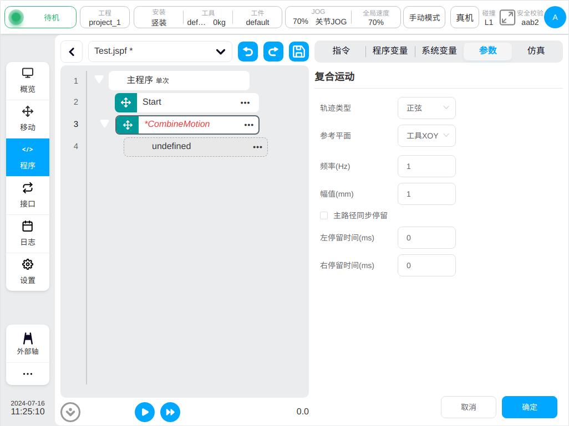Screen dimensions: 569x426
Task: Open the 参考平面 dropdown showing 工具XOY
Action: click(x=426, y=136)
